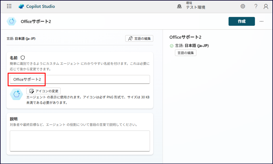Click the 説明 section heading
The width and height of the screenshot is (273, 164).
click(x=14, y=119)
